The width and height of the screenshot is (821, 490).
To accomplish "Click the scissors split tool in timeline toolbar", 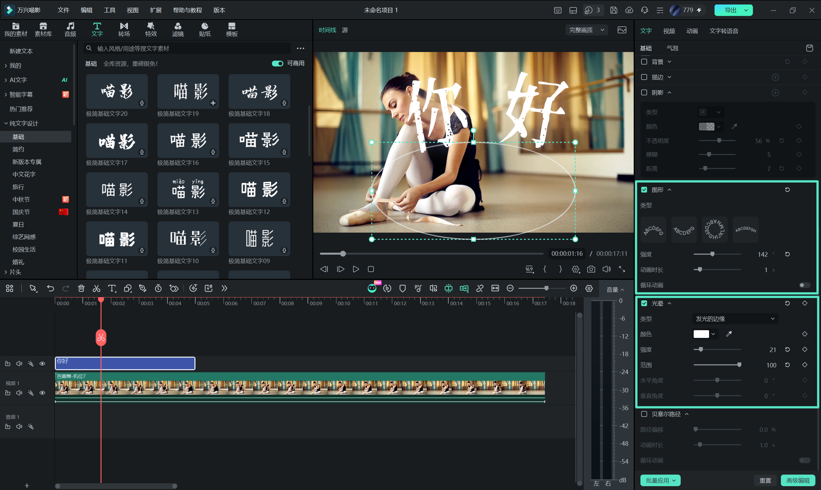I will point(96,288).
